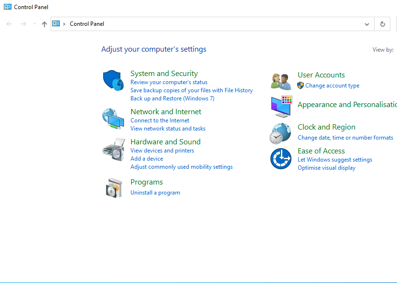This screenshot has width=397, height=283.
Task: Select Change account type
Action: pos(332,85)
